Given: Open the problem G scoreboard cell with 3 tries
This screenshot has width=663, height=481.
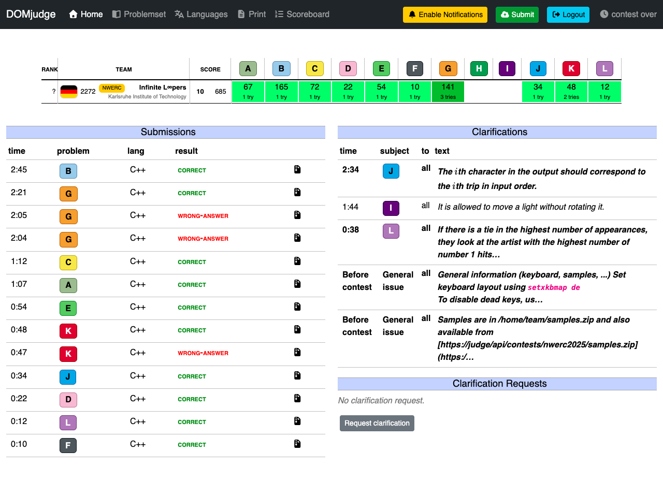Looking at the screenshot, I should (x=448, y=92).
